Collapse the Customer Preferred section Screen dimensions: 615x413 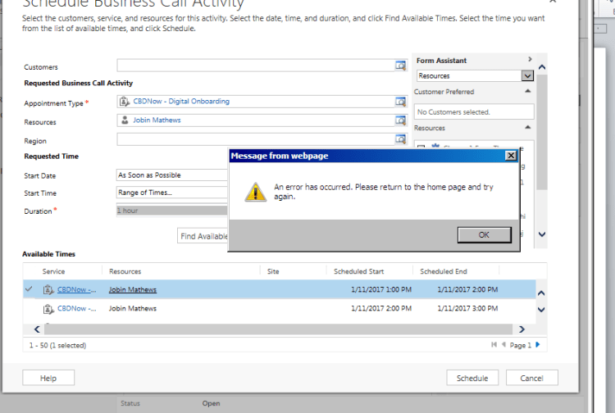coord(527,92)
